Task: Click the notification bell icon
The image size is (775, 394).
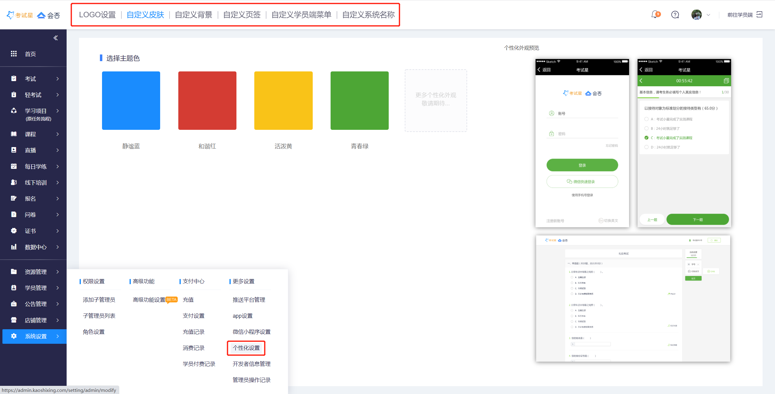Action: point(655,15)
